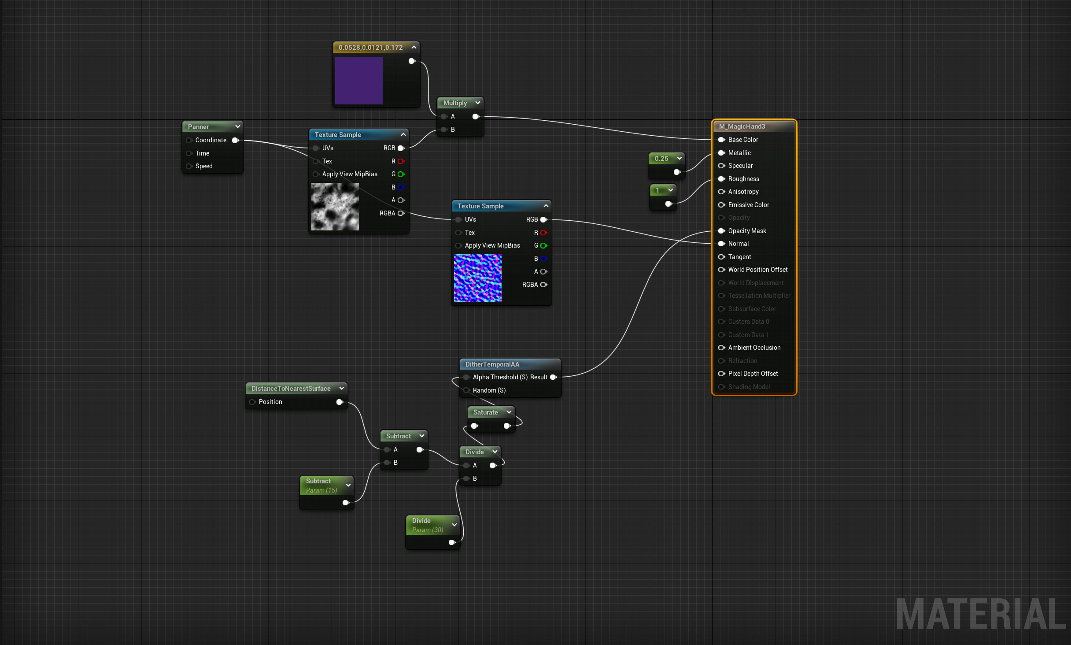Expand the constant 1 node chevron
Image resolution: width=1071 pixels, height=645 pixels.
tap(671, 190)
